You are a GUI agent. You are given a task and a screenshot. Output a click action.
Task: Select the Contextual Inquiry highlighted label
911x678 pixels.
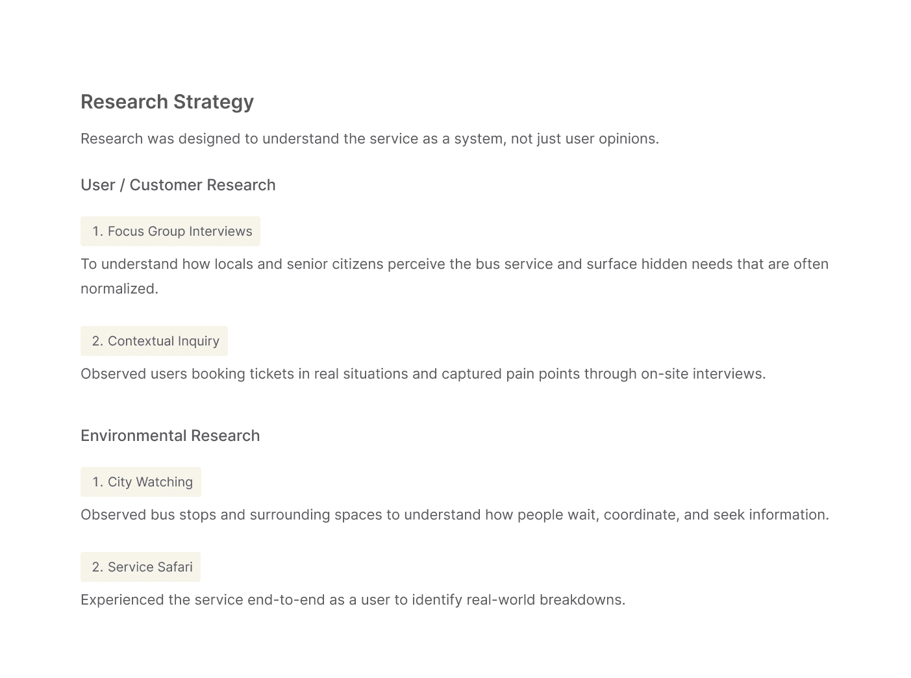coord(155,342)
